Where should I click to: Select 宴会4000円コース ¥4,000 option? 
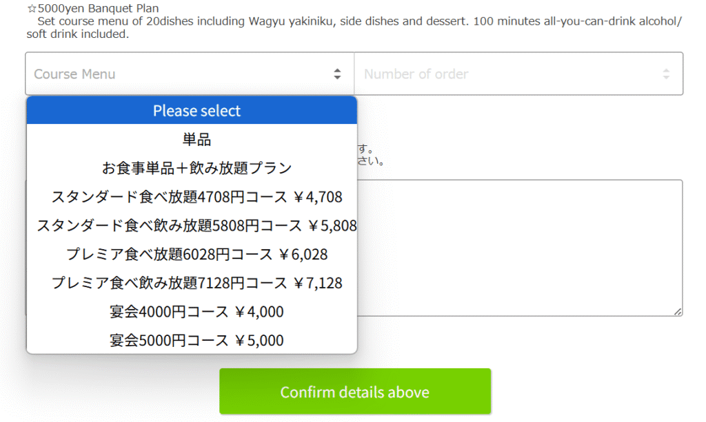(192, 312)
